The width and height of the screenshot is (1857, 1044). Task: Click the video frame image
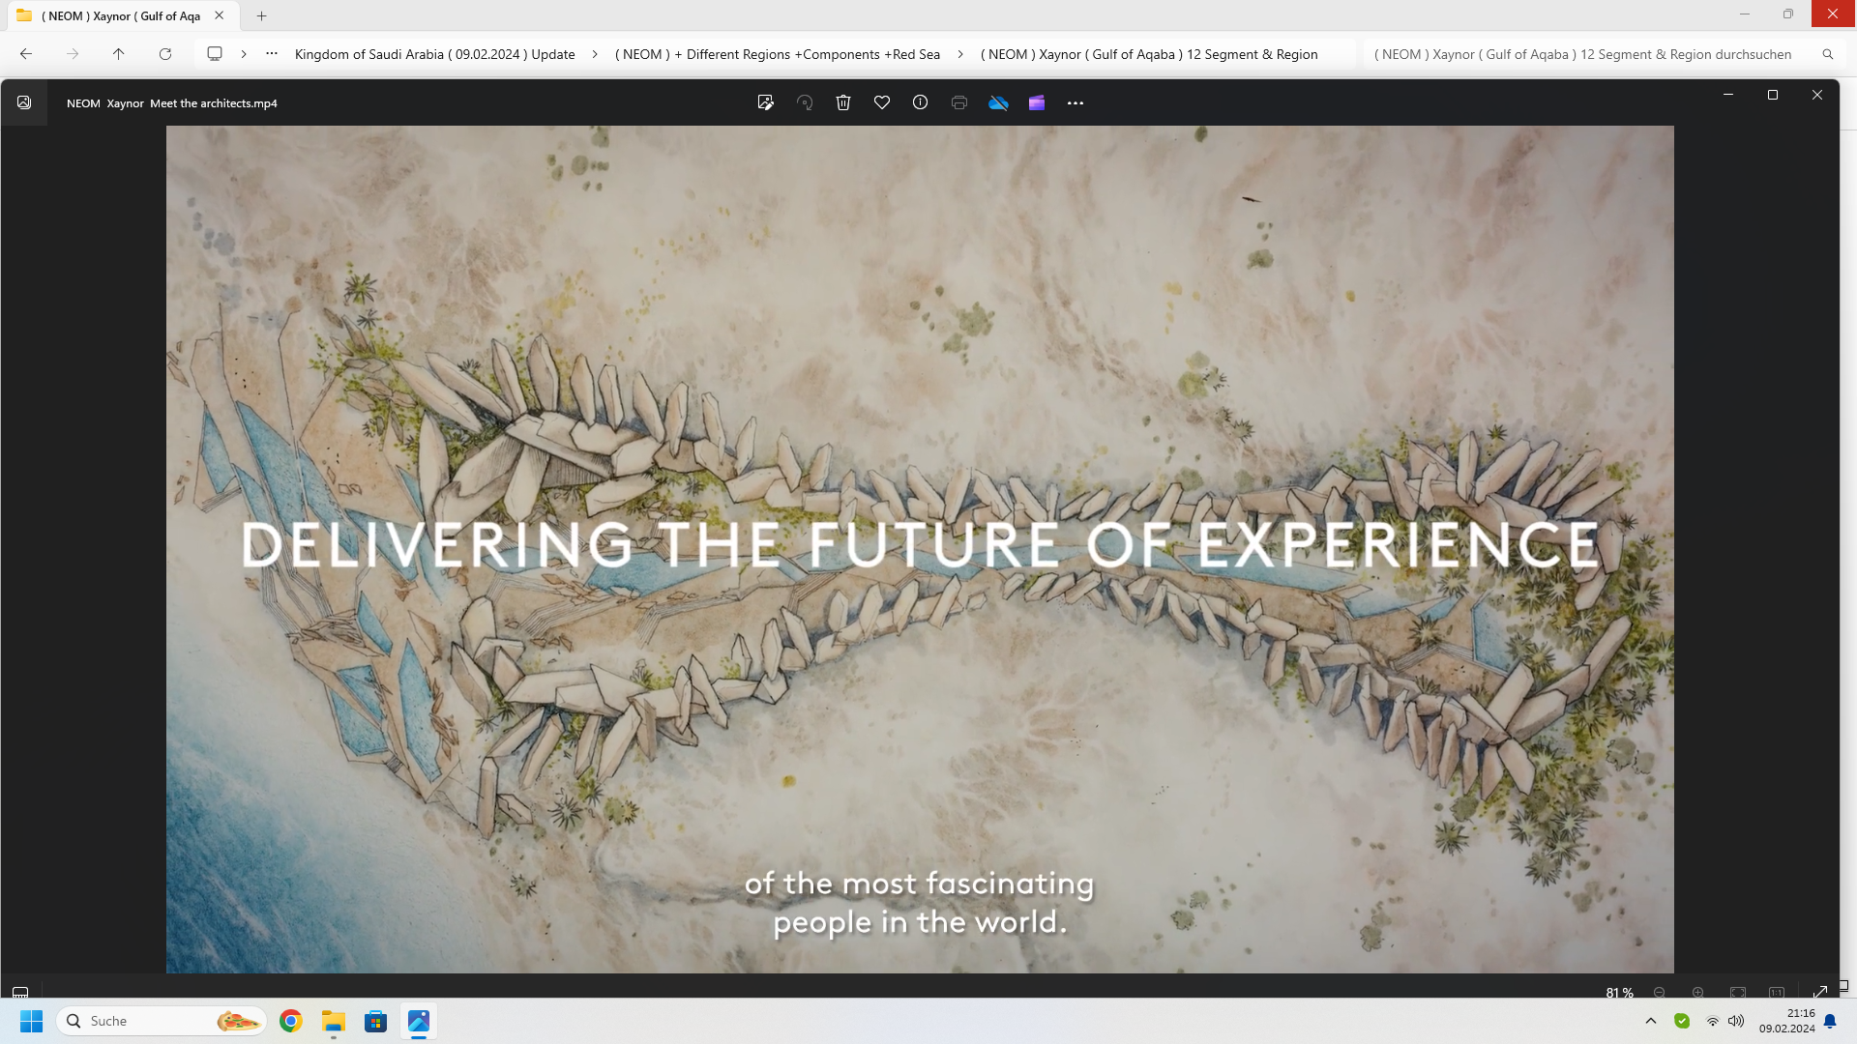coord(920,549)
